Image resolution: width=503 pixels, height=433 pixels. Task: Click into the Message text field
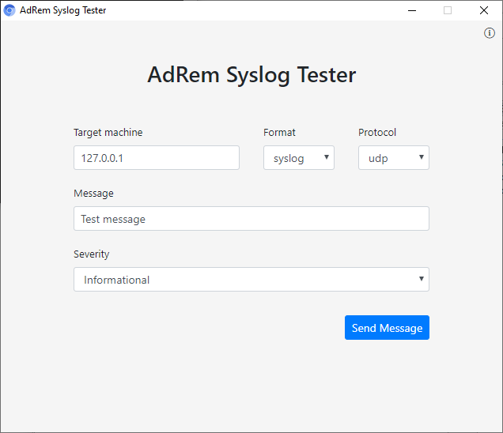point(251,219)
